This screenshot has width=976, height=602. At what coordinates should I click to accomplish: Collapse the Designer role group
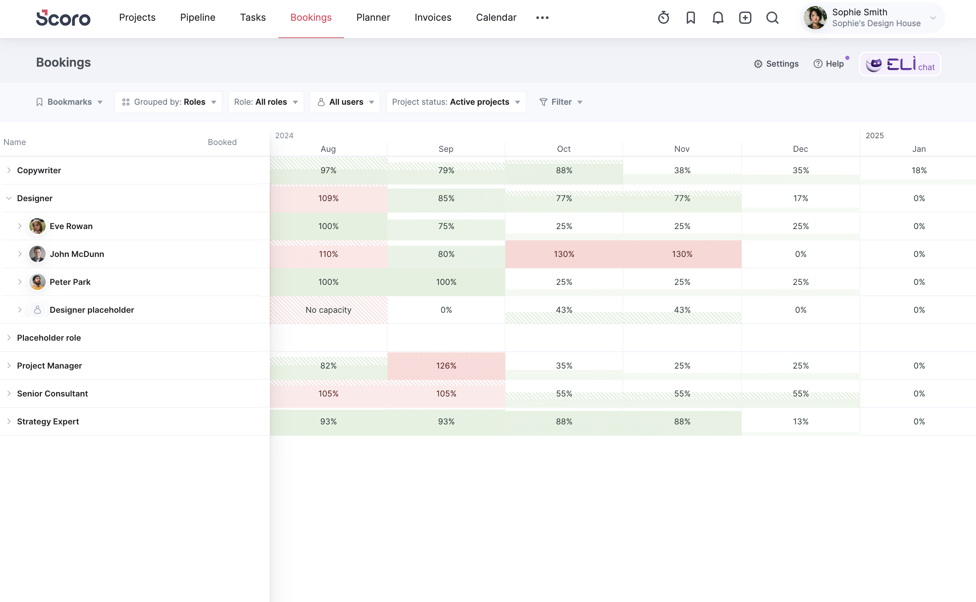coord(9,198)
